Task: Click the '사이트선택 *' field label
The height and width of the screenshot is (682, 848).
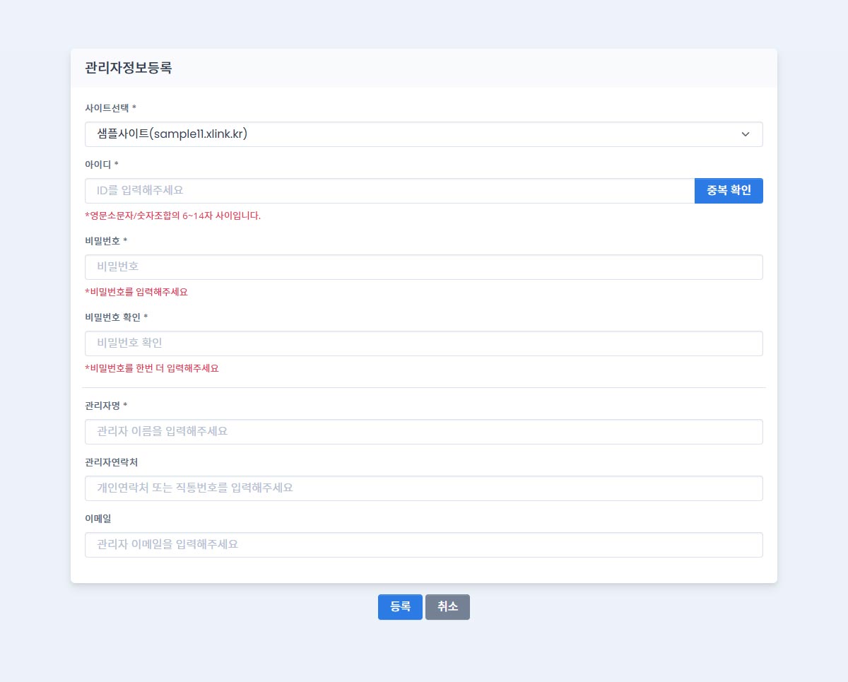Action: click(x=110, y=108)
